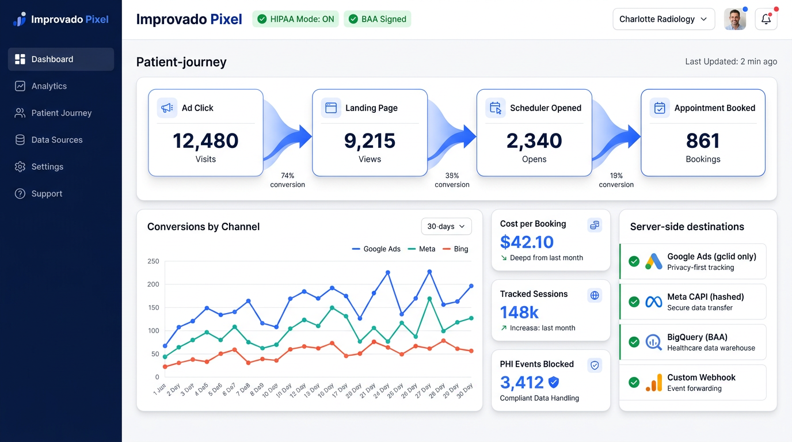Open the Scheduler Opened 2,340 Opens card
The width and height of the screenshot is (792, 442).
534,132
